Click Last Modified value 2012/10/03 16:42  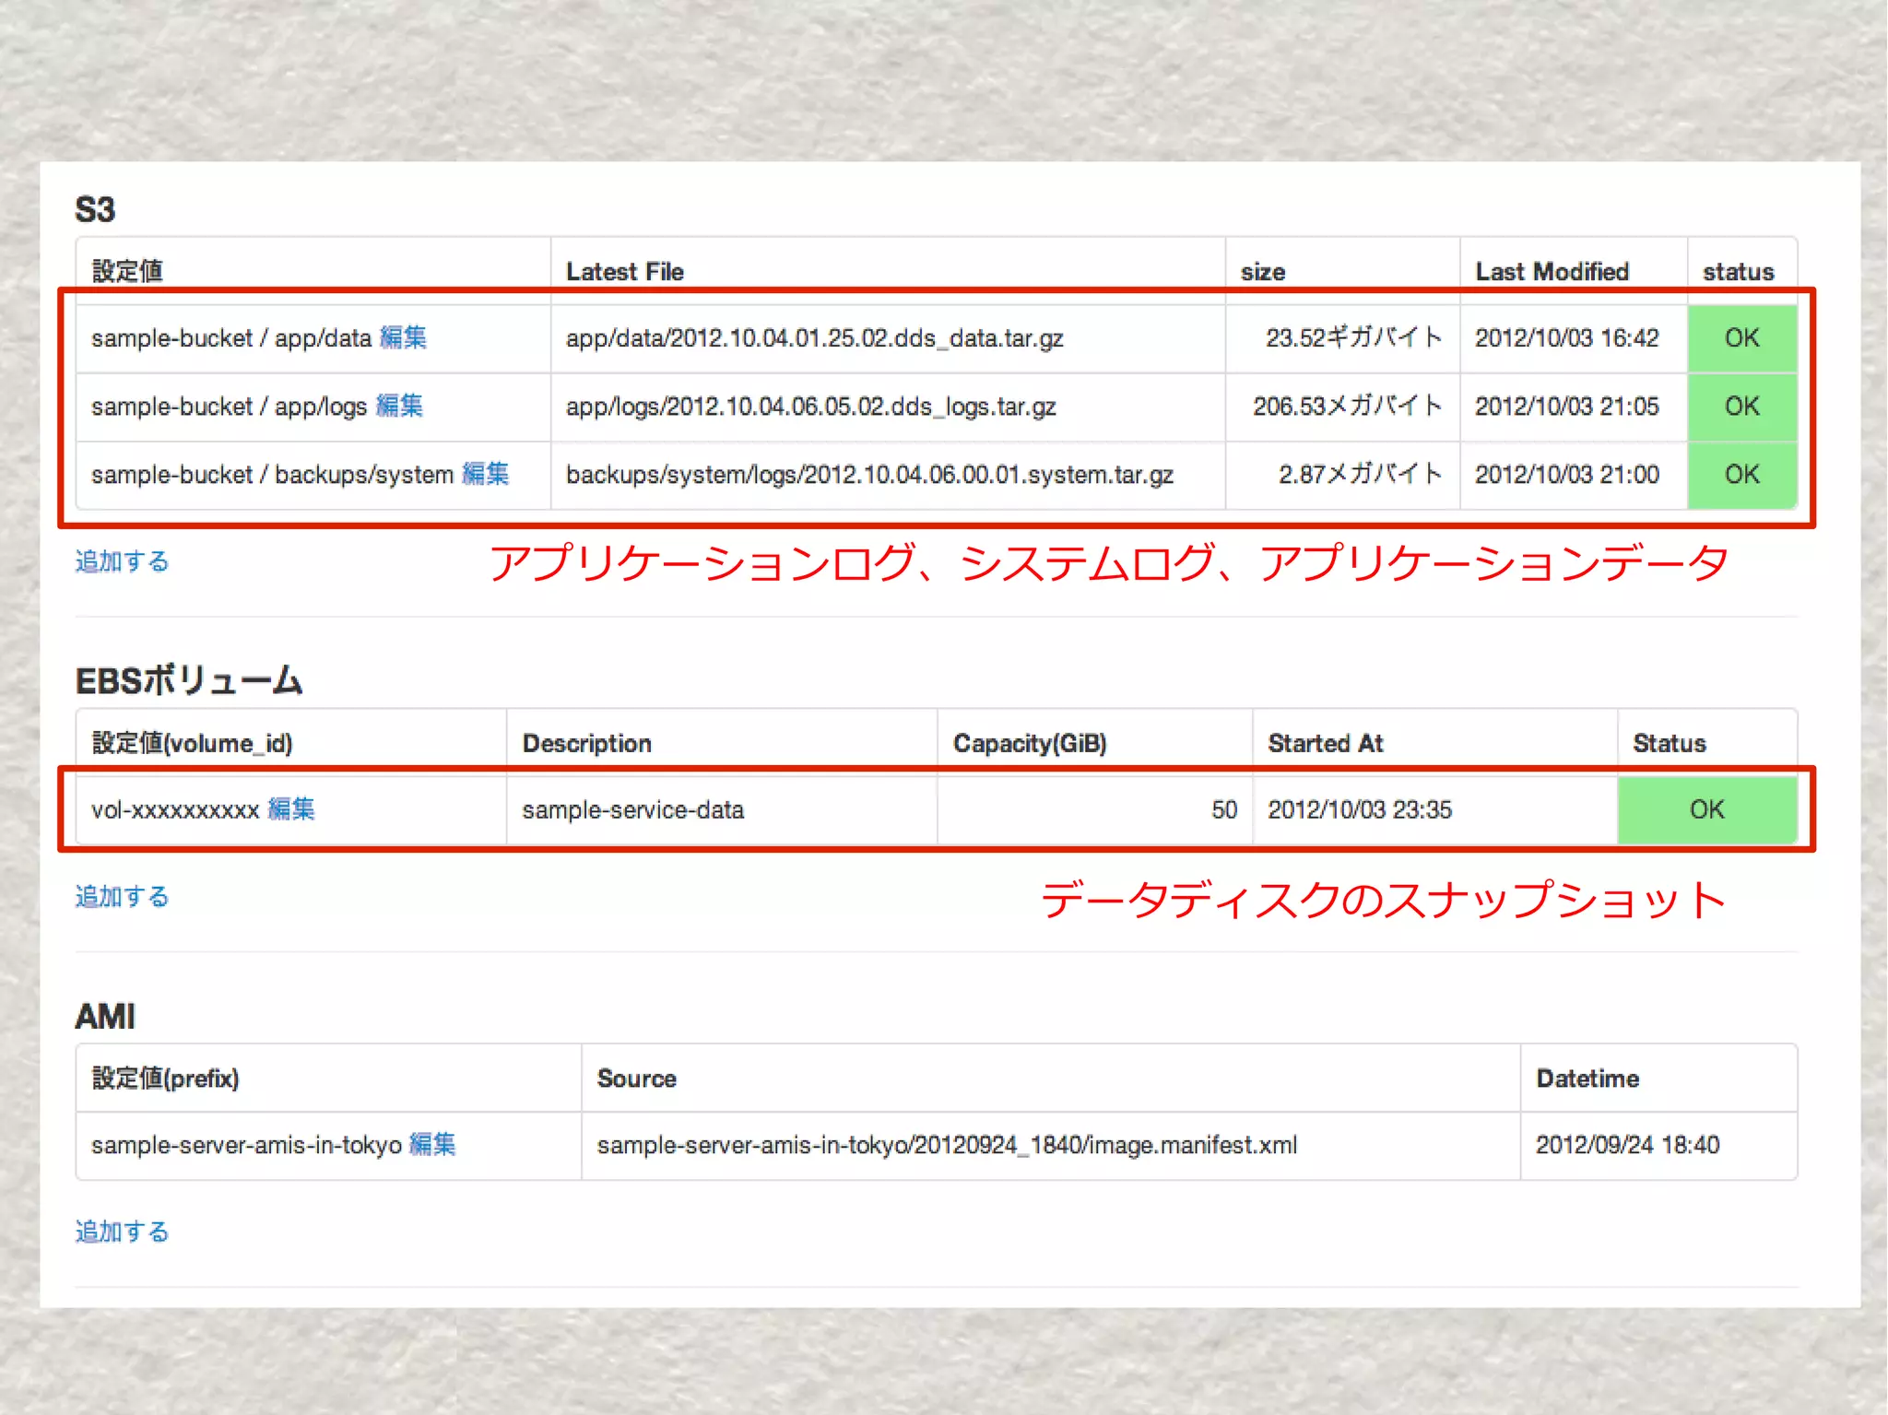pos(1566,337)
